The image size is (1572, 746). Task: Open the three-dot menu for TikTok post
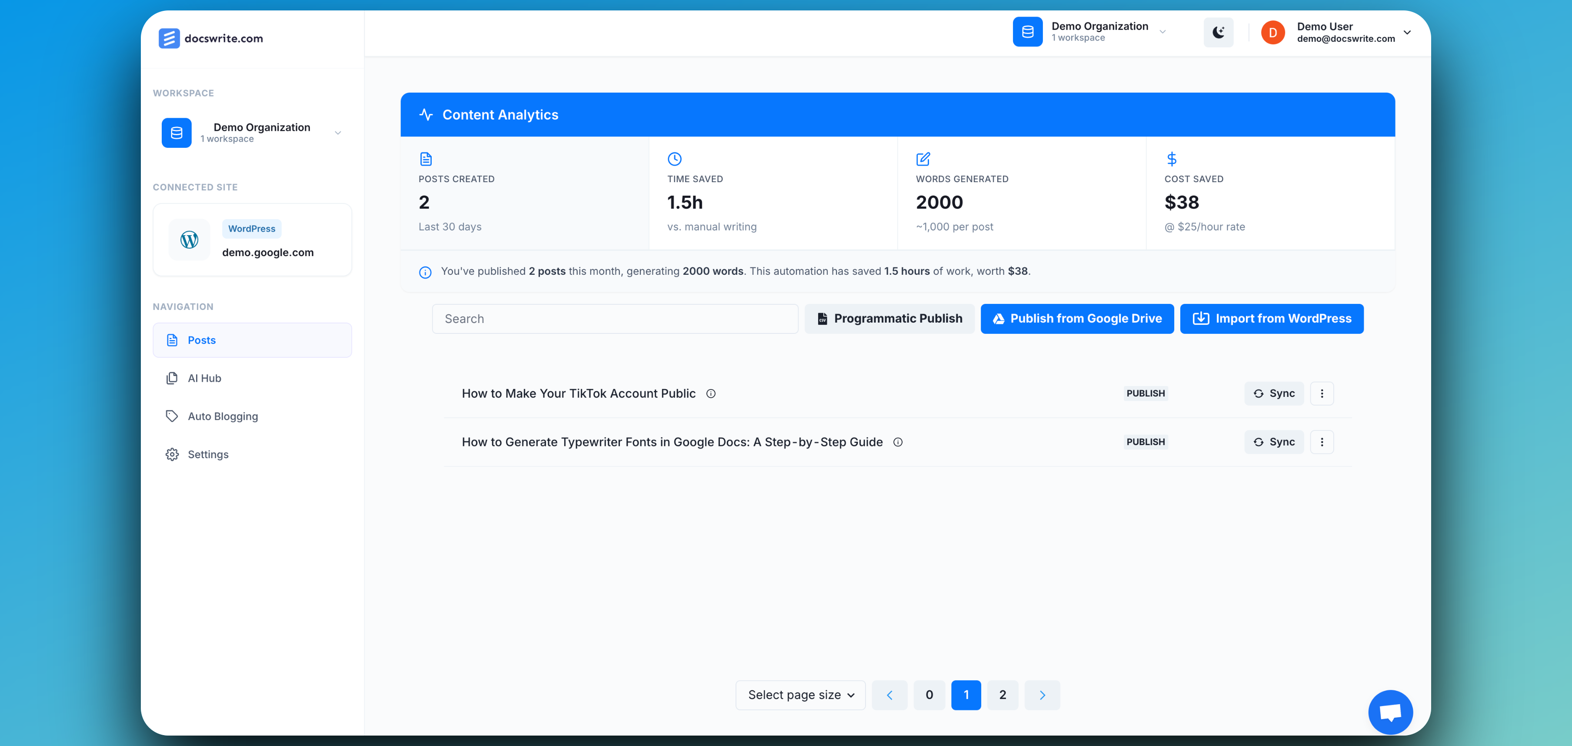pos(1322,393)
